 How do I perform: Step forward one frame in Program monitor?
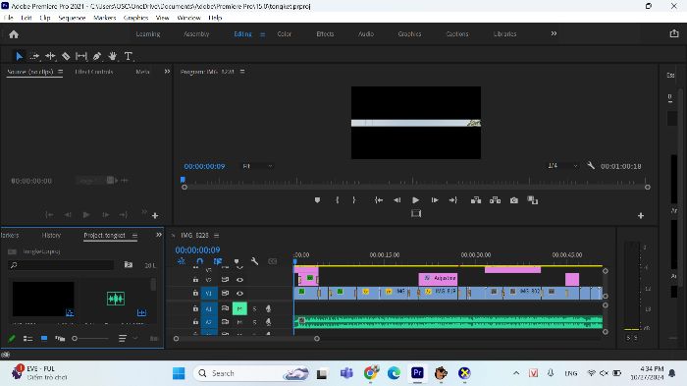click(x=435, y=200)
